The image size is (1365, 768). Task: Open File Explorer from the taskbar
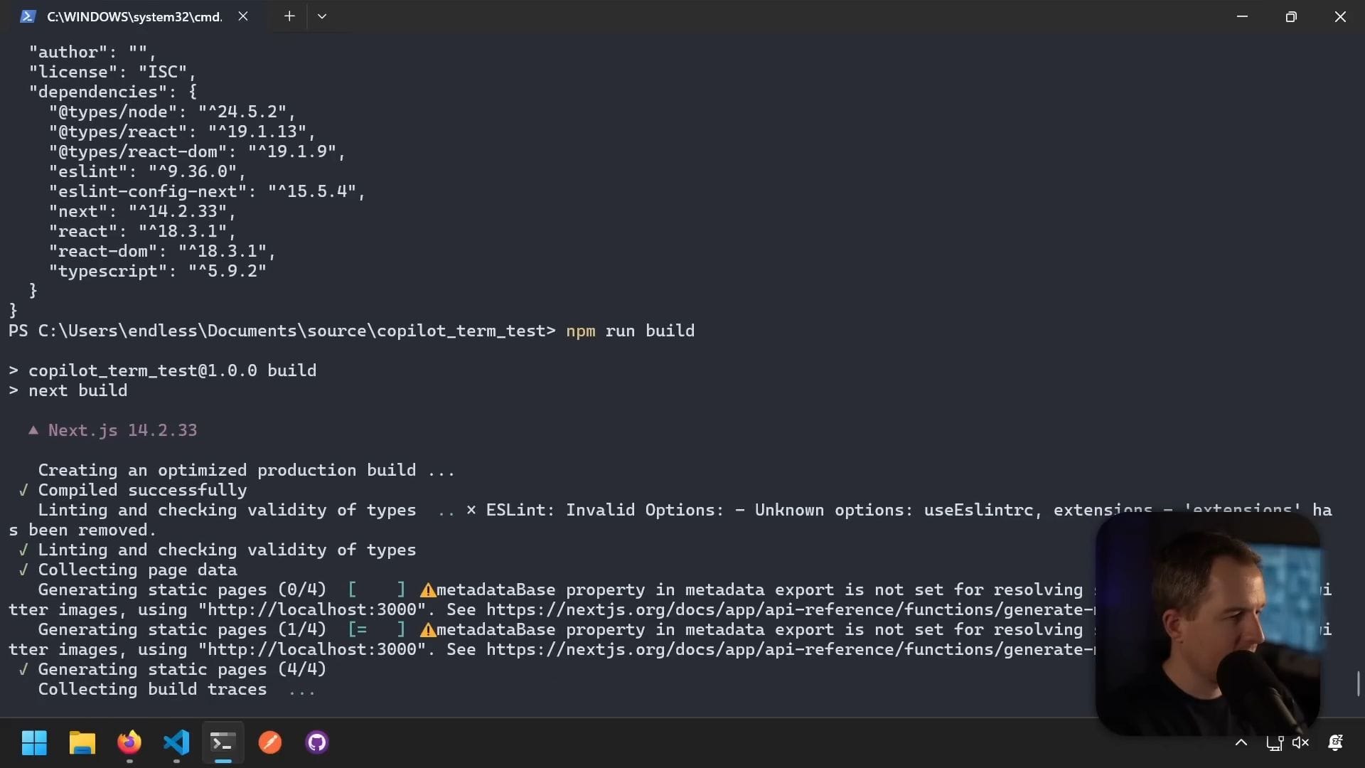82,743
